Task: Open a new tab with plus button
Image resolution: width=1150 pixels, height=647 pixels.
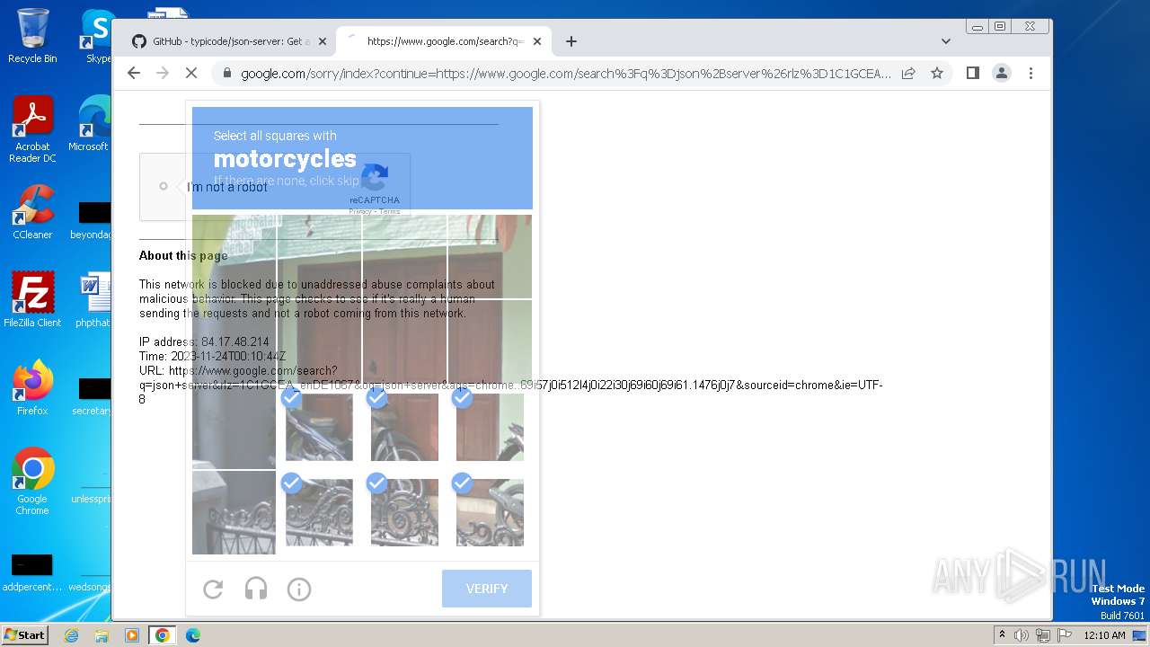Action: (x=571, y=41)
